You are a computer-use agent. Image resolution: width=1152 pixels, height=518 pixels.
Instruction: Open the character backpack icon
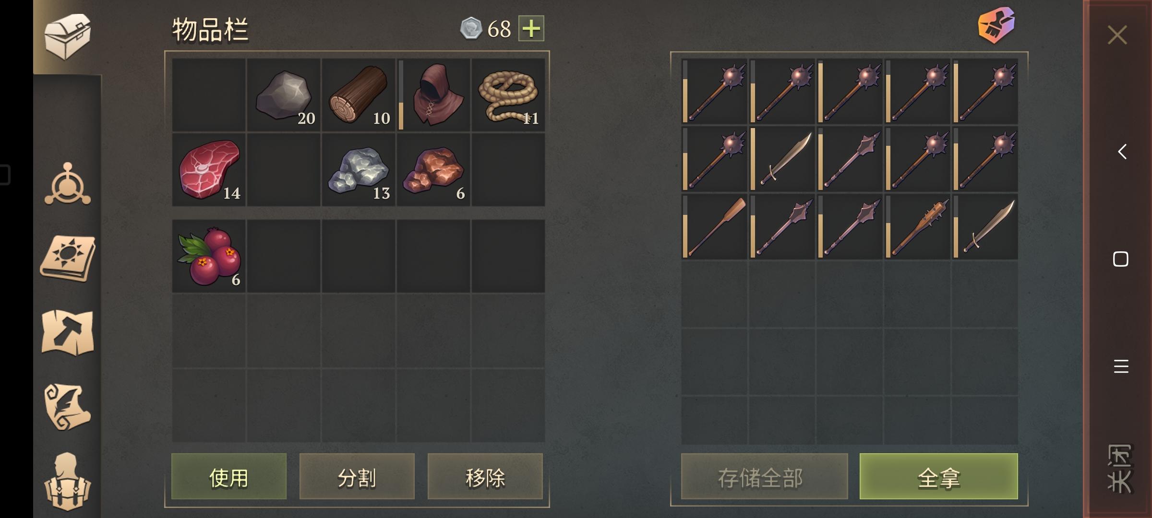[x=68, y=482]
